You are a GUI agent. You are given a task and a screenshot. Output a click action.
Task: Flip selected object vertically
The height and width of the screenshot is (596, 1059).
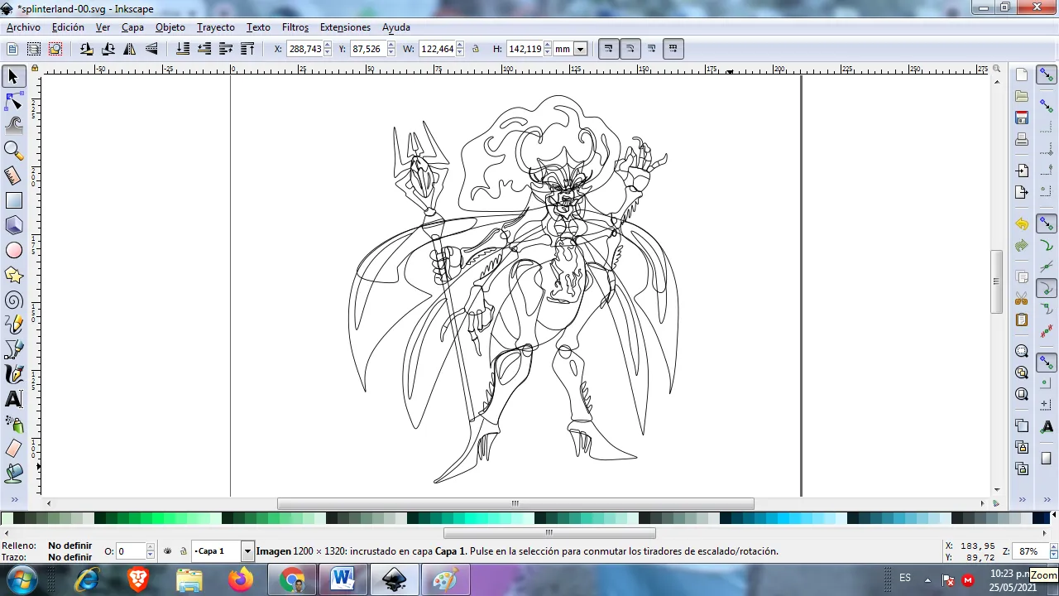coord(151,49)
